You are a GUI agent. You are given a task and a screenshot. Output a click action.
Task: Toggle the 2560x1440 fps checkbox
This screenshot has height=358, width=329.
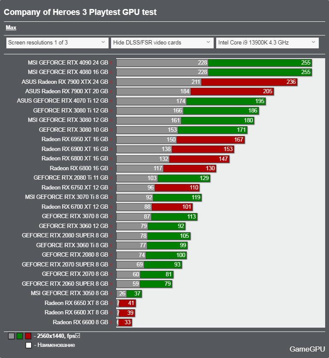pyautogui.click(x=78, y=336)
